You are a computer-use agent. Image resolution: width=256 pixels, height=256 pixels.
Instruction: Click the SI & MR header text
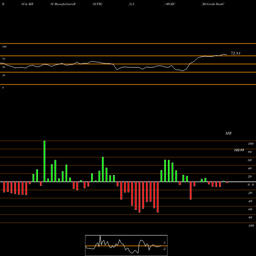[27, 4]
